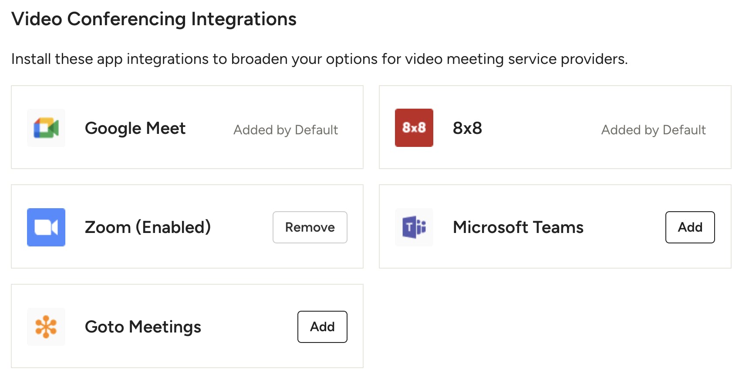The width and height of the screenshot is (749, 379).
Task: Add the Goto Meetings integration
Action: tap(322, 327)
